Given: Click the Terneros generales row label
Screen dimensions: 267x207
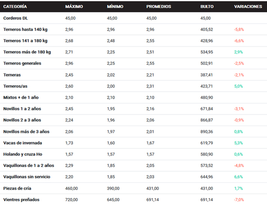Looking at the screenshot, I should [x=22, y=64].
